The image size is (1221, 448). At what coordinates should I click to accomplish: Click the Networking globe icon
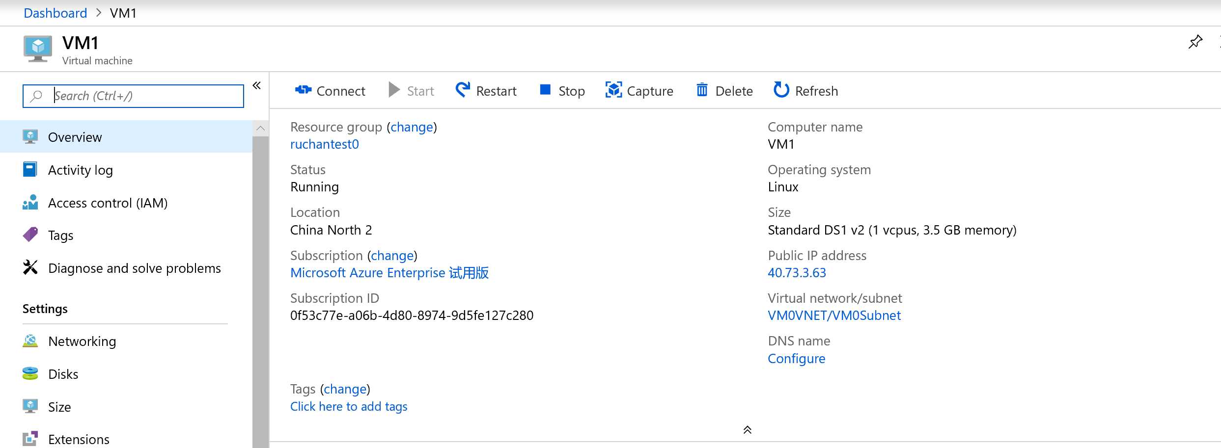30,341
